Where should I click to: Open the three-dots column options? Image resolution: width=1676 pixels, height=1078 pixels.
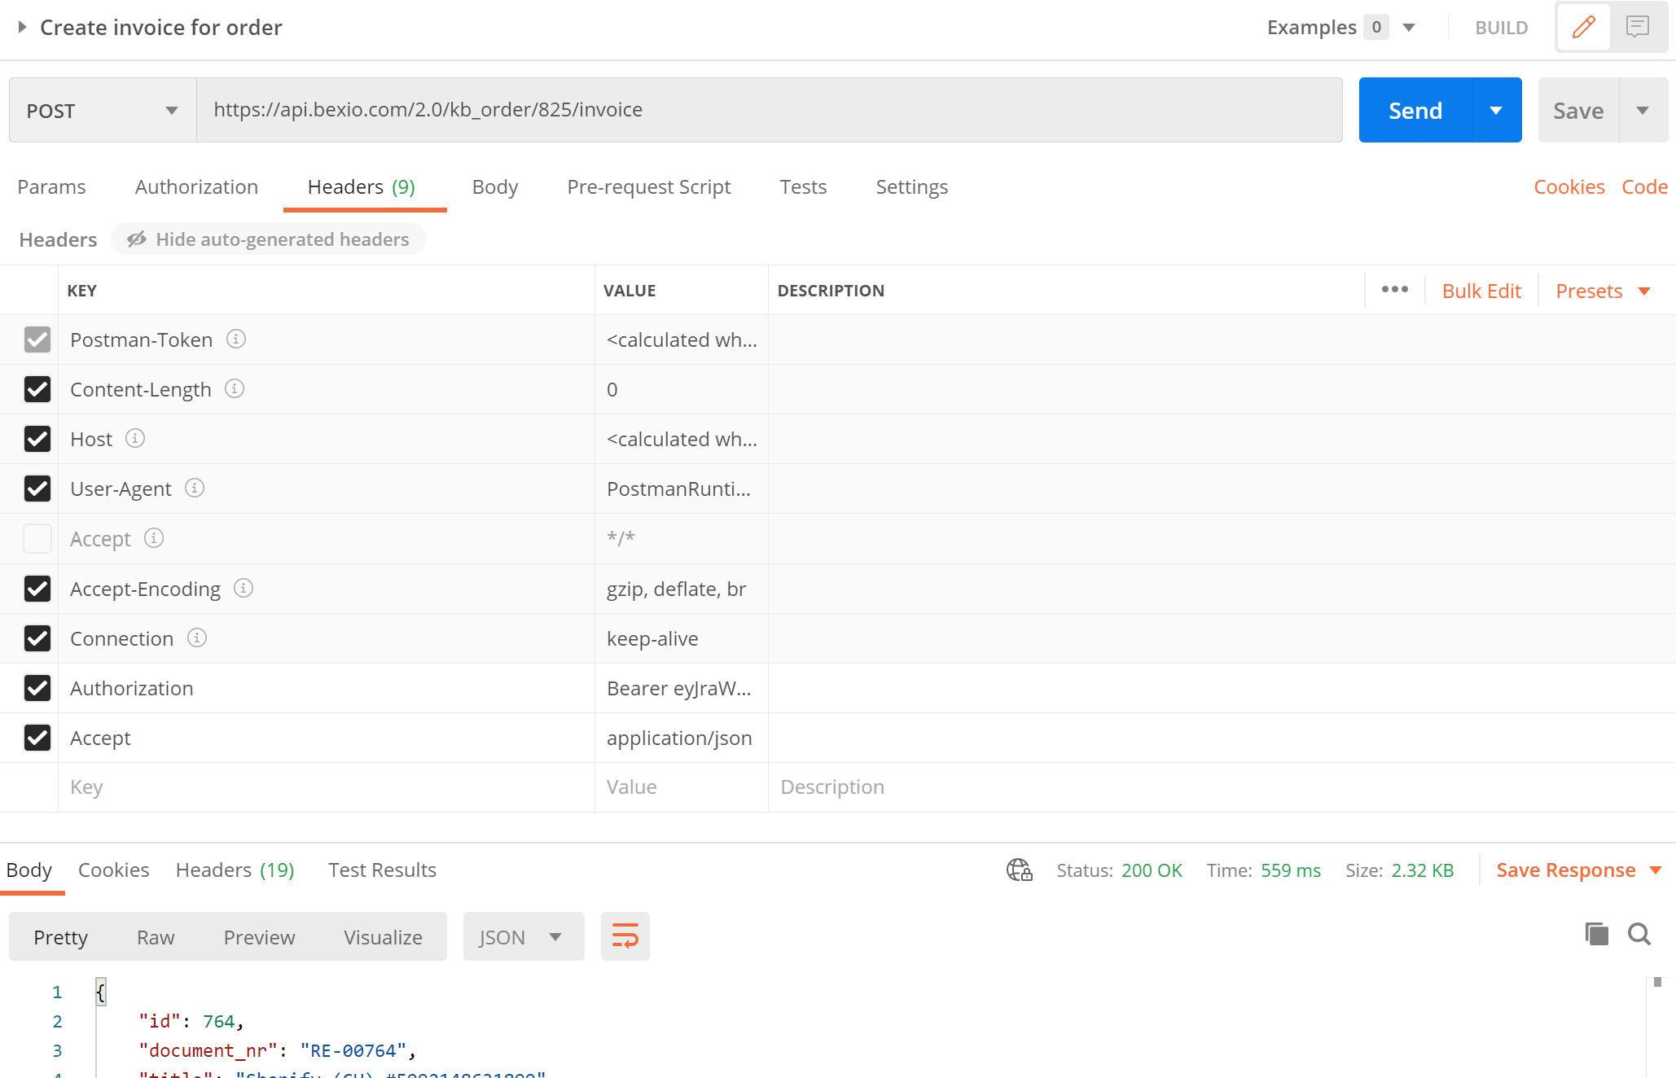(1394, 290)
